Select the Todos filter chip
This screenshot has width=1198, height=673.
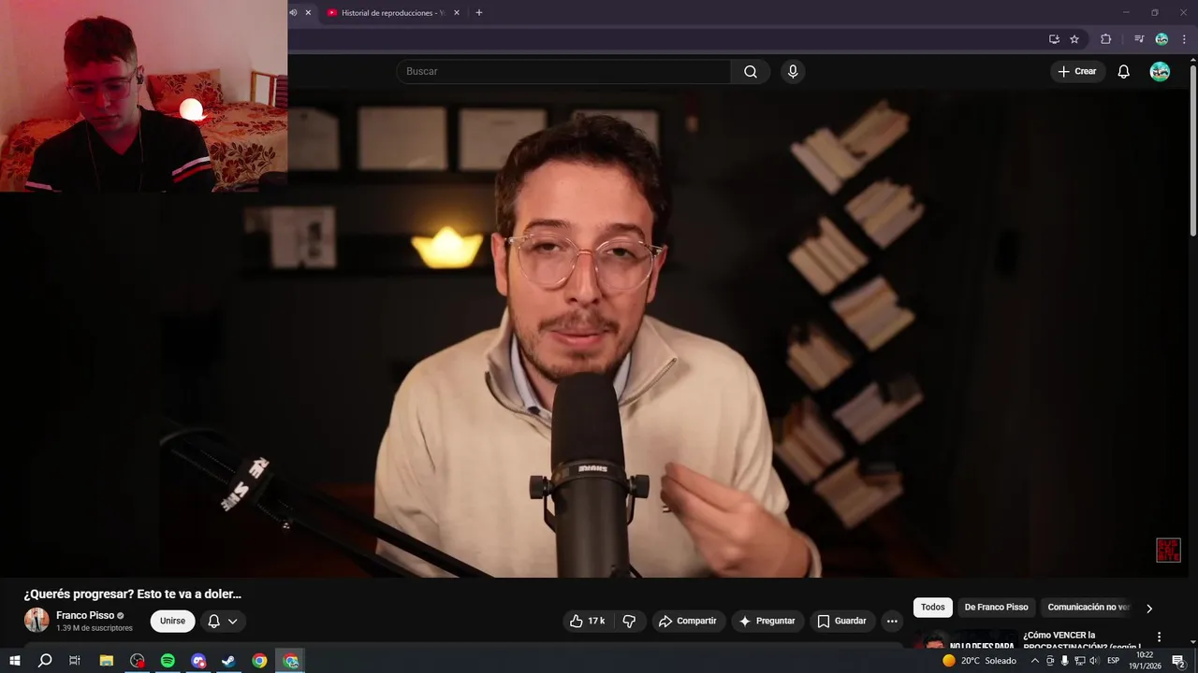click(x=933, y=608)
